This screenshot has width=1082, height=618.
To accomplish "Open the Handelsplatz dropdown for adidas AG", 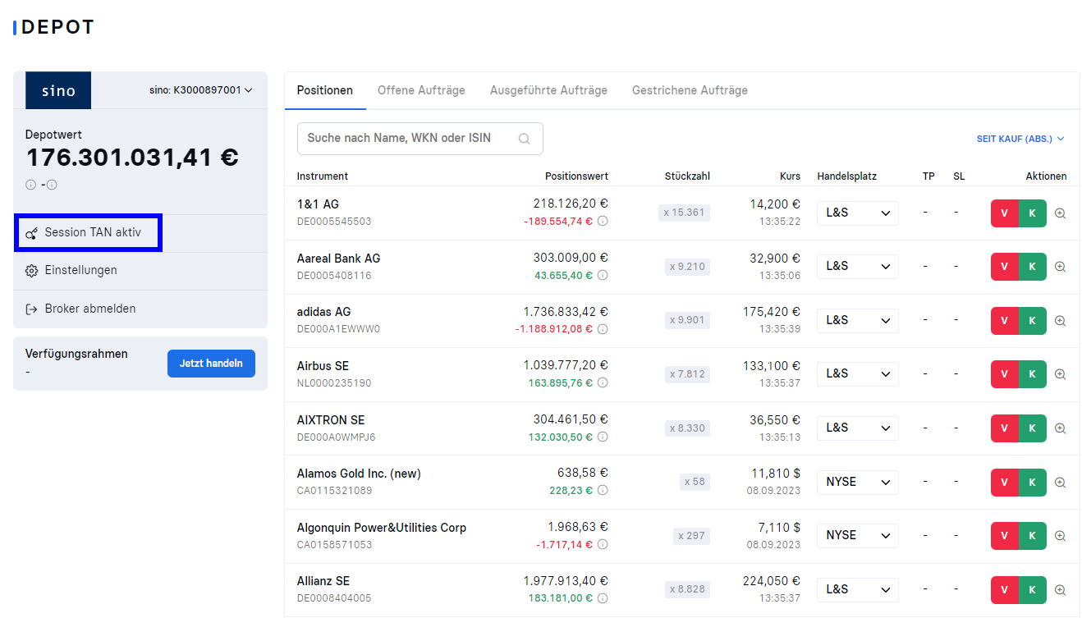I will click(858, 320).
